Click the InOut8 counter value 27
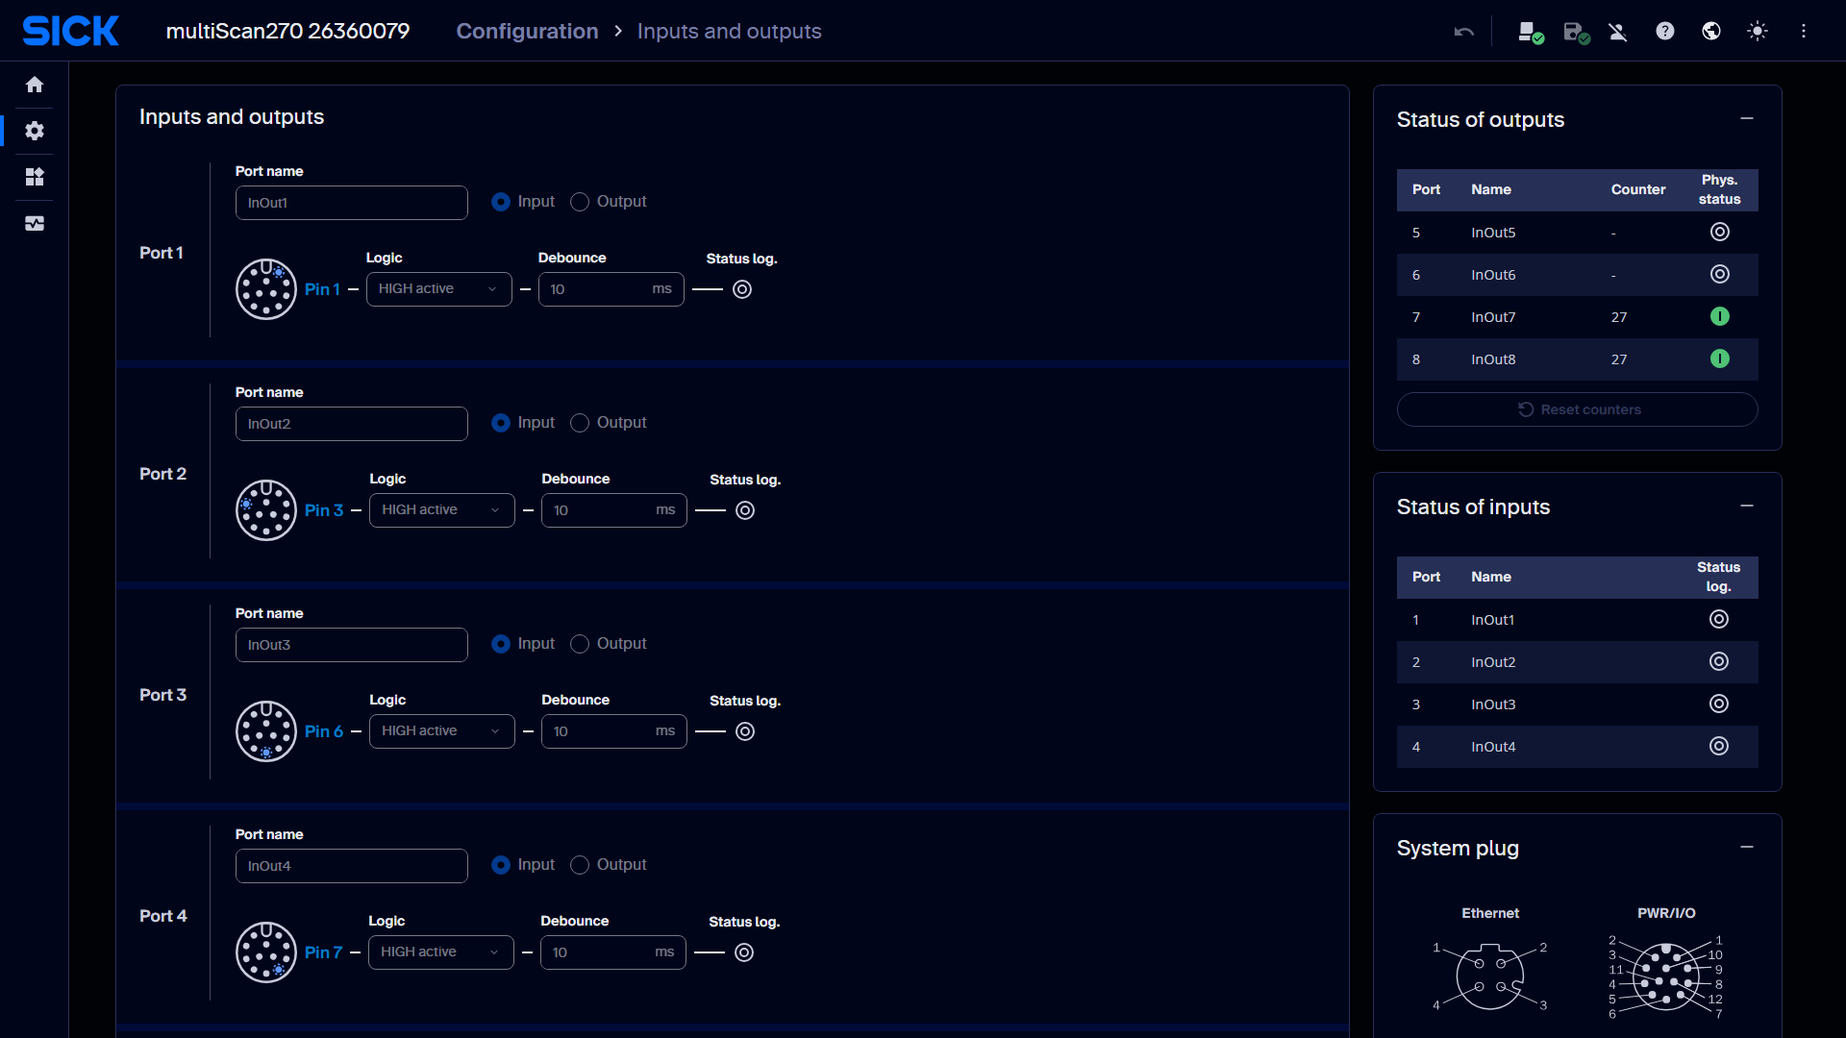The height and width of the screenshot is (1038, 1846). point(1619,359)
